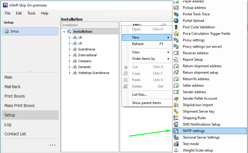
Task: Open the Mass Print Boxes section
Action: click(x=30, y=106)
